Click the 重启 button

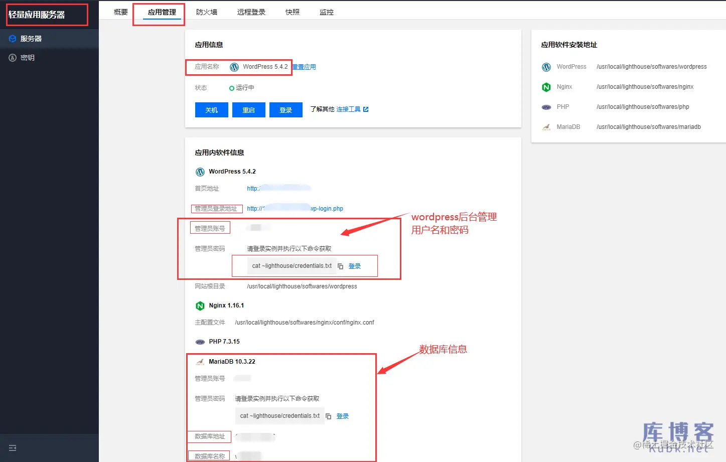pyautogui.click(x=249, y=110)
